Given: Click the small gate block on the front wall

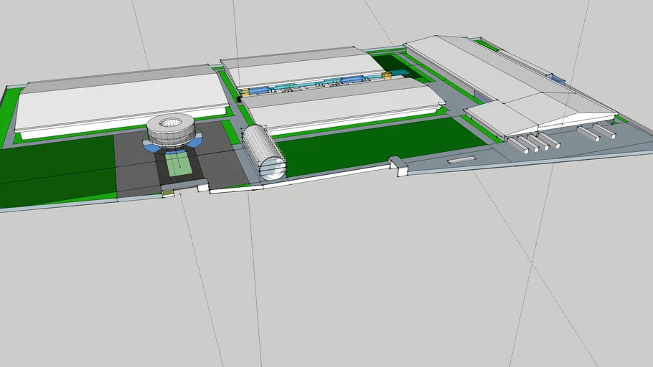Looking at the screenshot, I should (x=398, y=166).
